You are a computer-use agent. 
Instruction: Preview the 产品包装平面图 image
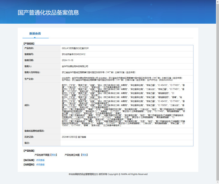click(53, 155)
